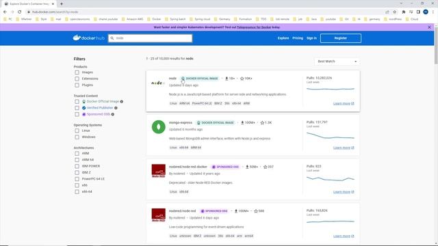Click the Docker Hub search input field

pos(151,38)
